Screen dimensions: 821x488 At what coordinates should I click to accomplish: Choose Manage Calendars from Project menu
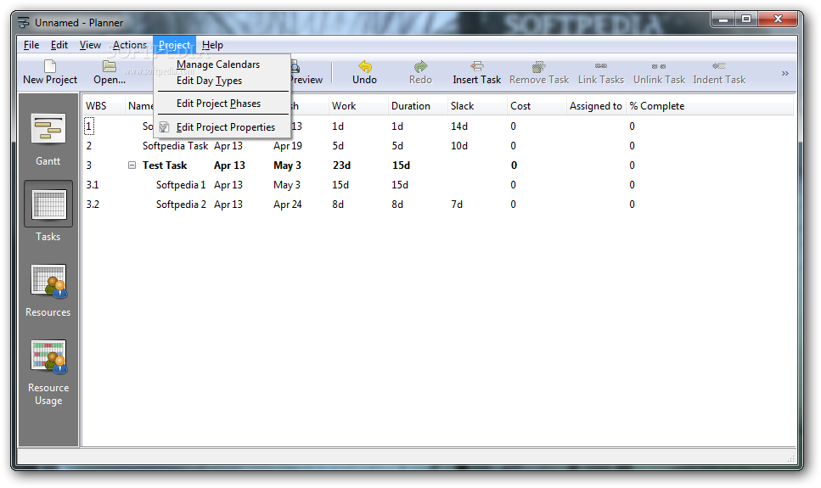[x=222, y=65]
